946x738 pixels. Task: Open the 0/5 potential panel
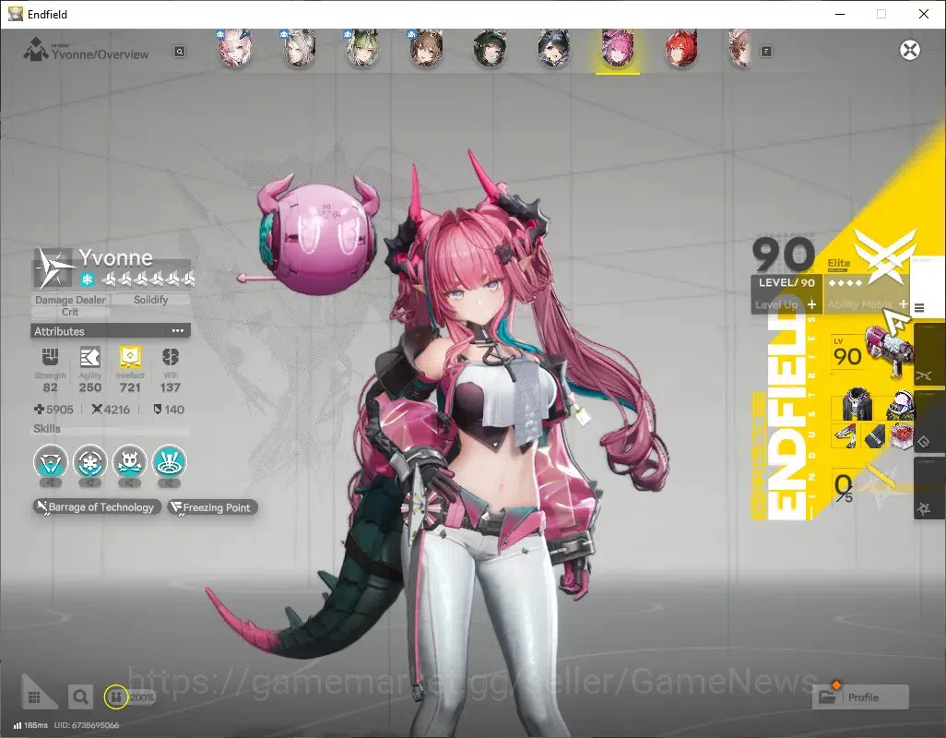pyautogui.click(x=865, y=486)
